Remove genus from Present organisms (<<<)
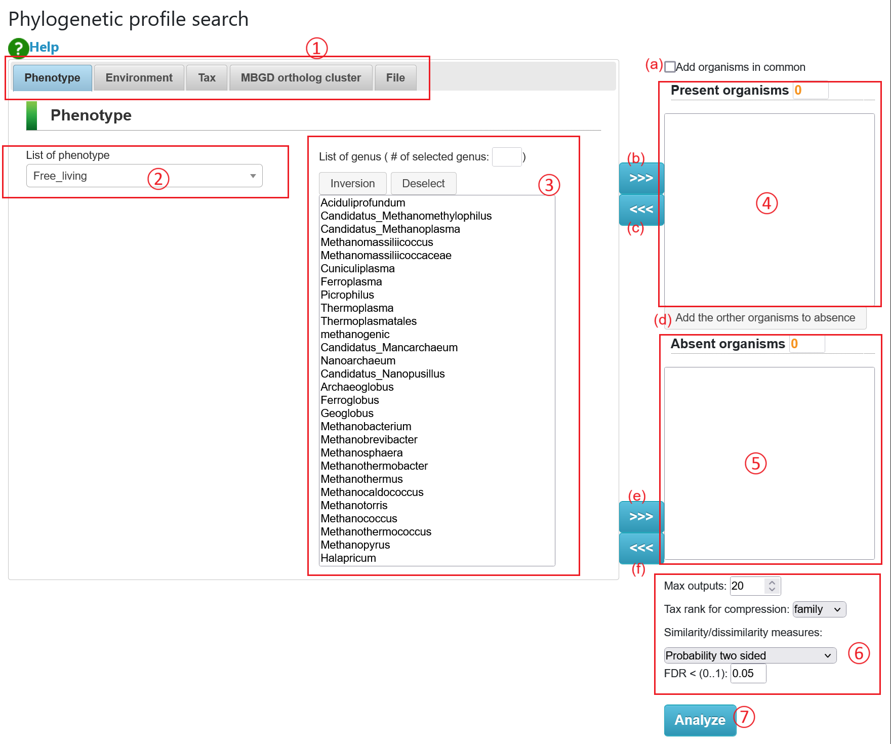The image size is (891, 744). click(x=641, y=210)
